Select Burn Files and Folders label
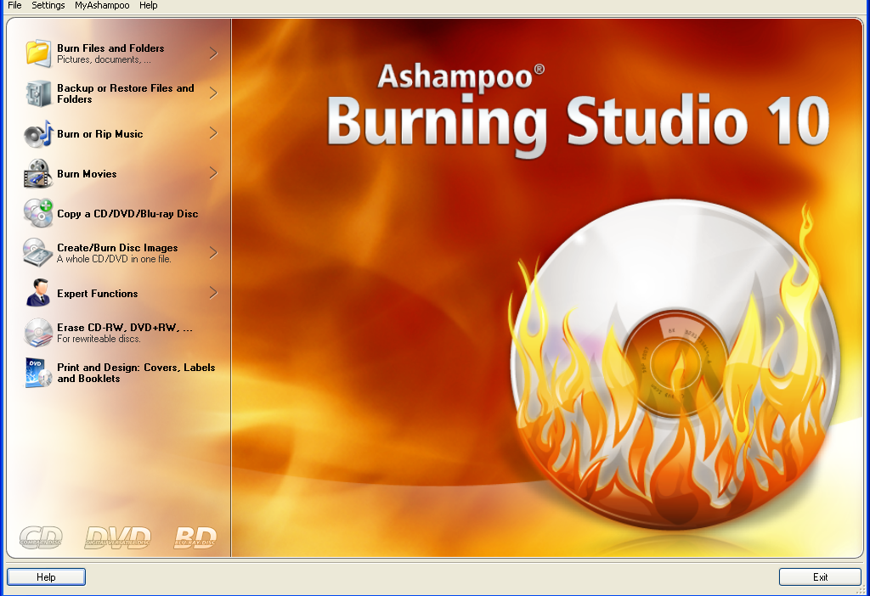The width and height of the screenshot is (870, 596). (x=110, y=48)
